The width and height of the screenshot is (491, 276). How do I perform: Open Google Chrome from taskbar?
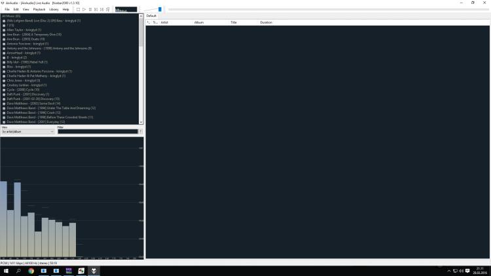coord(31,271)
